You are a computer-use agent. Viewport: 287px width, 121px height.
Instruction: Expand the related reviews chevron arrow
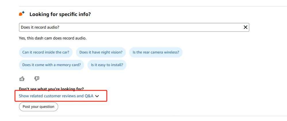point(97,96)
